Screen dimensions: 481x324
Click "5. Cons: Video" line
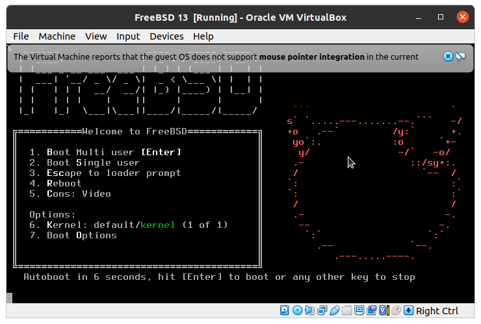click(70, 193)
